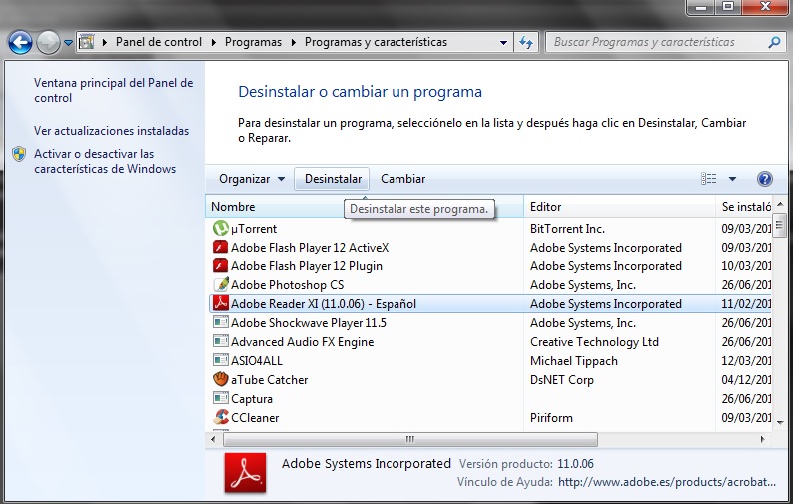Expand arrow after Panel de control breadcrumb
The width and height of the screenshot is (793, 504).
coord(214,42)
